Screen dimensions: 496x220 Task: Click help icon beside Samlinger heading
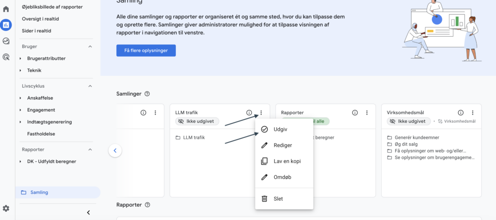(x=147, y=94)
